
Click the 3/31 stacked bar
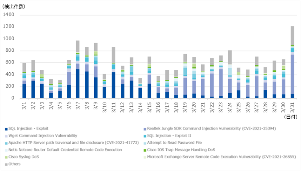point(293,62)
